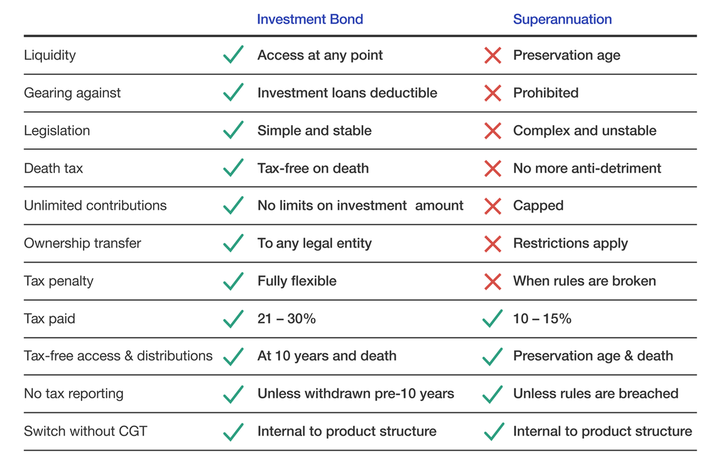
Task: Select the Liquidity row label
Action: pyautogui.click(x=50, y=55)
